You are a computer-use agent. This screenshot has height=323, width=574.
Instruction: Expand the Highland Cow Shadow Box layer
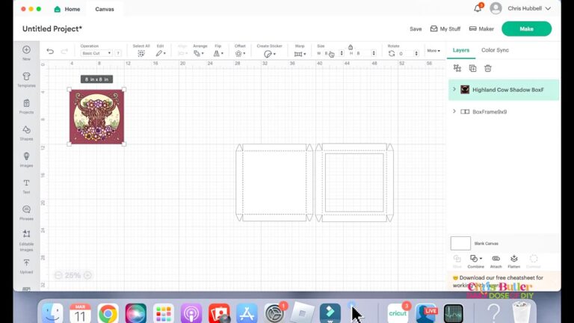click(454, 89)
